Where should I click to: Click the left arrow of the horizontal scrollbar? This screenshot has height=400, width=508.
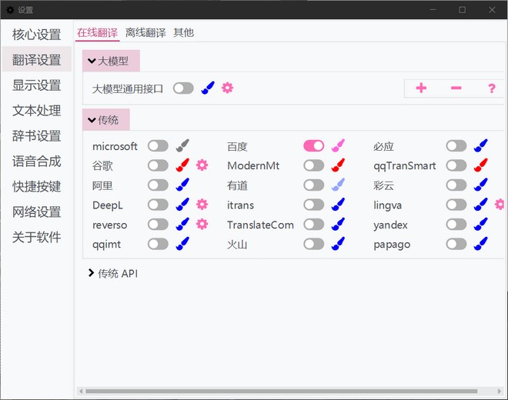click(81, 391)
